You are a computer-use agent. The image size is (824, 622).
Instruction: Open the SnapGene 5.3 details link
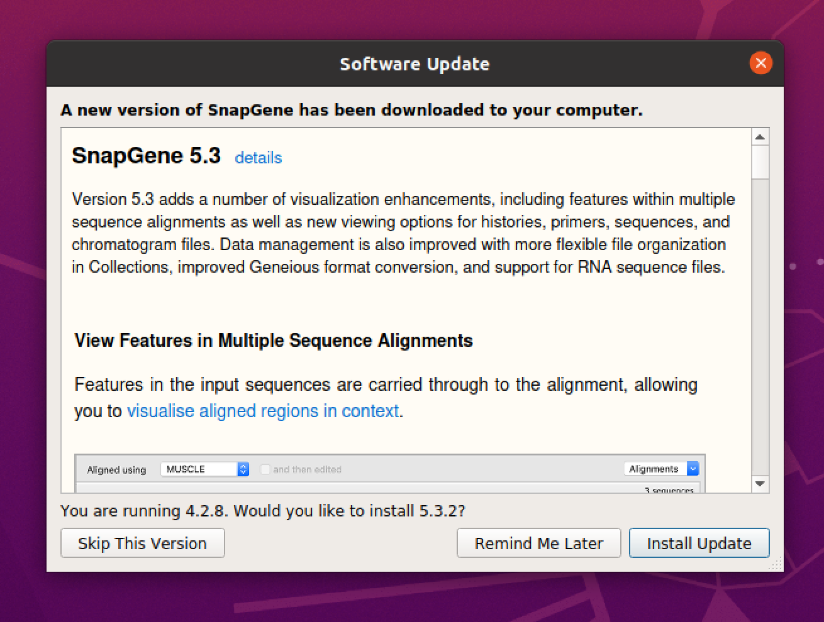tap(258, 158)
